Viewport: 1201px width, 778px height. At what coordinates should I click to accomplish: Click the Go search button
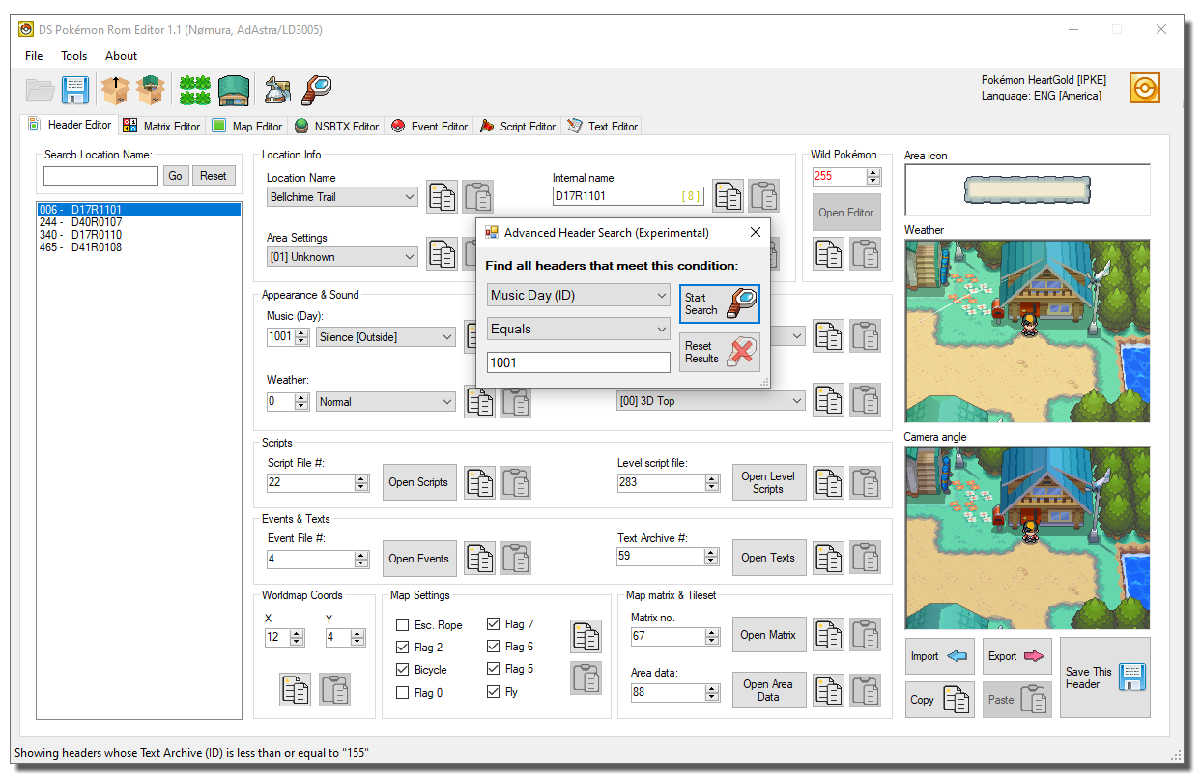(x=175, y=176)
